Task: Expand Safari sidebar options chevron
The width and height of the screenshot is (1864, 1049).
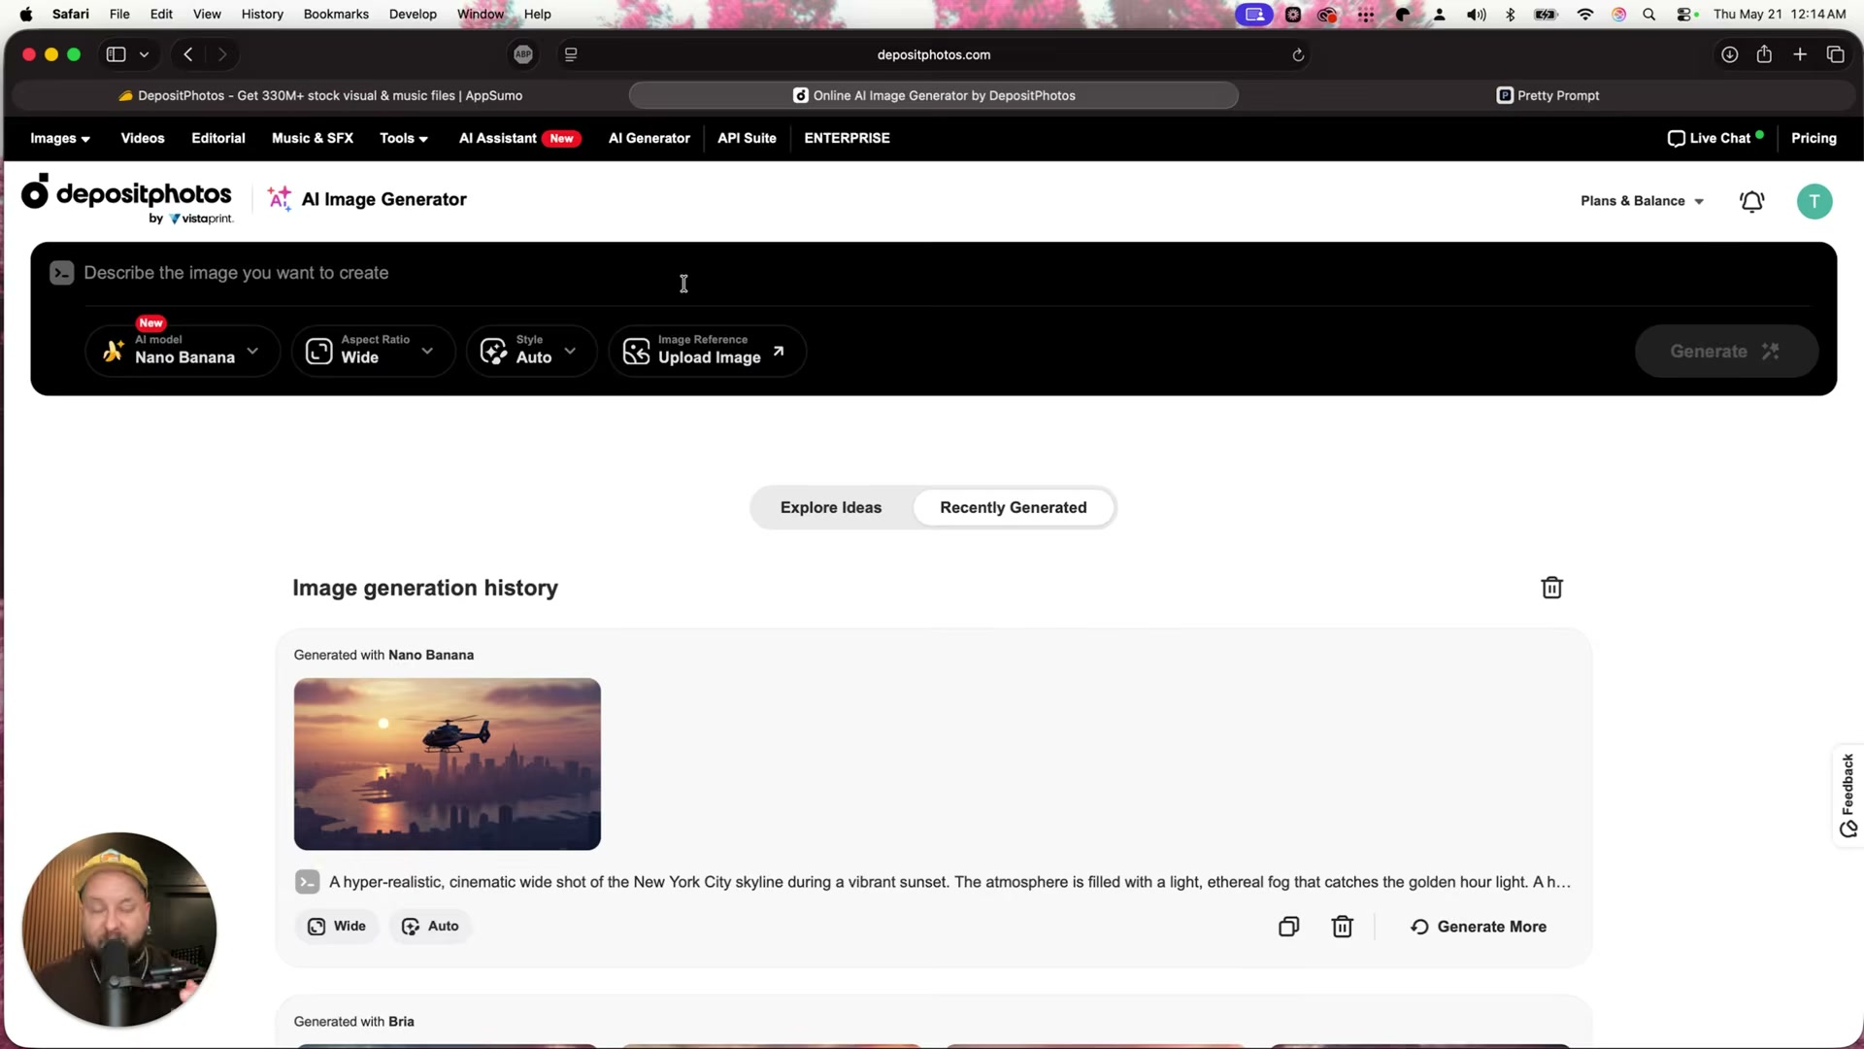Action: pyautogui.click(x=145, y=54)
